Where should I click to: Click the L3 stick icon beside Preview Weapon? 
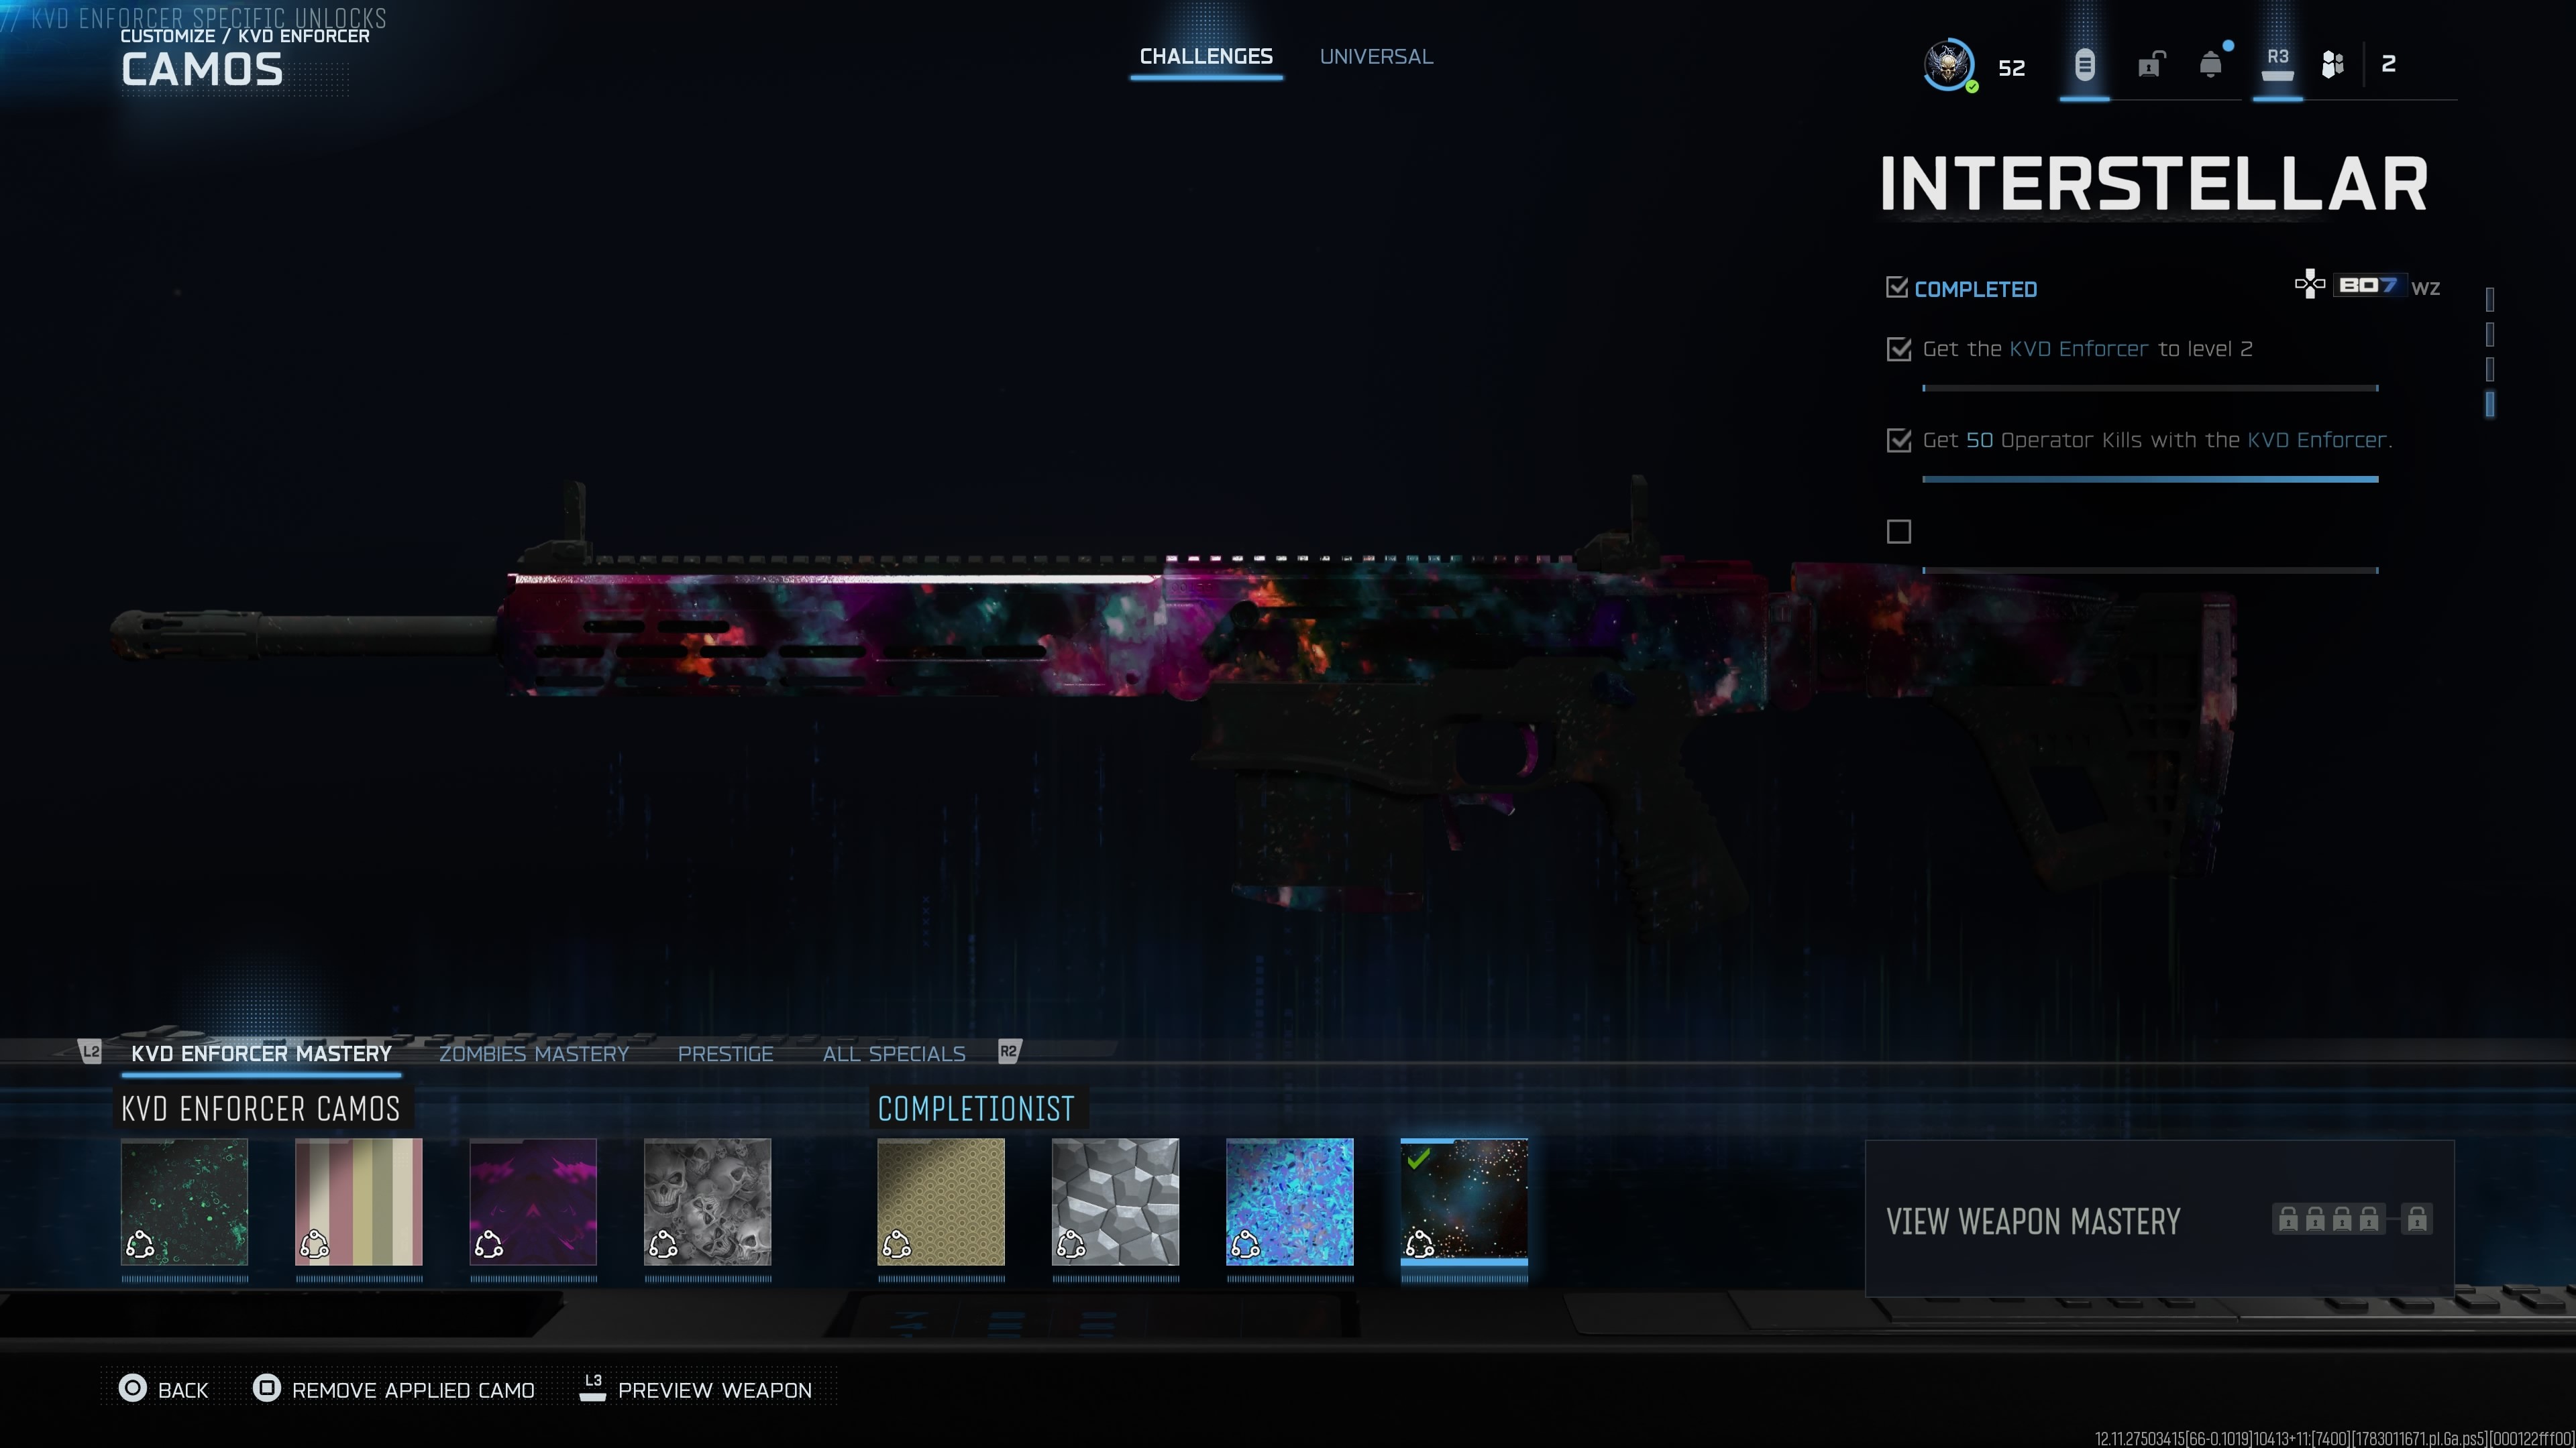(593, 1387)
